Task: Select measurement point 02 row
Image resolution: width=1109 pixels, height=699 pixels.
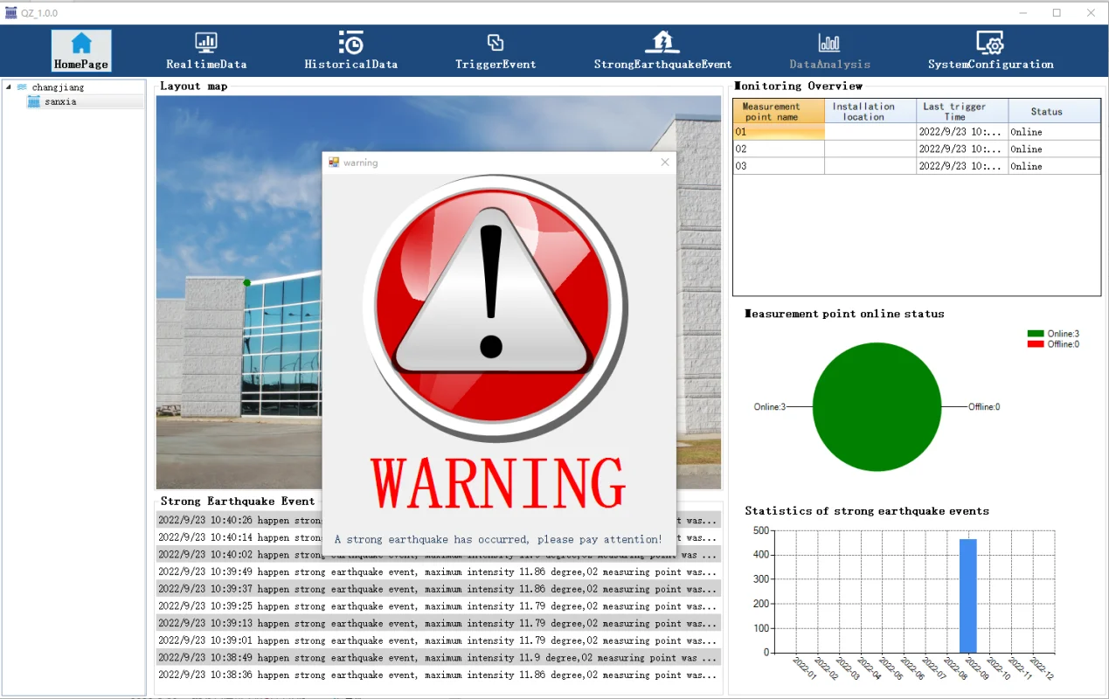Action: point(778,149)
